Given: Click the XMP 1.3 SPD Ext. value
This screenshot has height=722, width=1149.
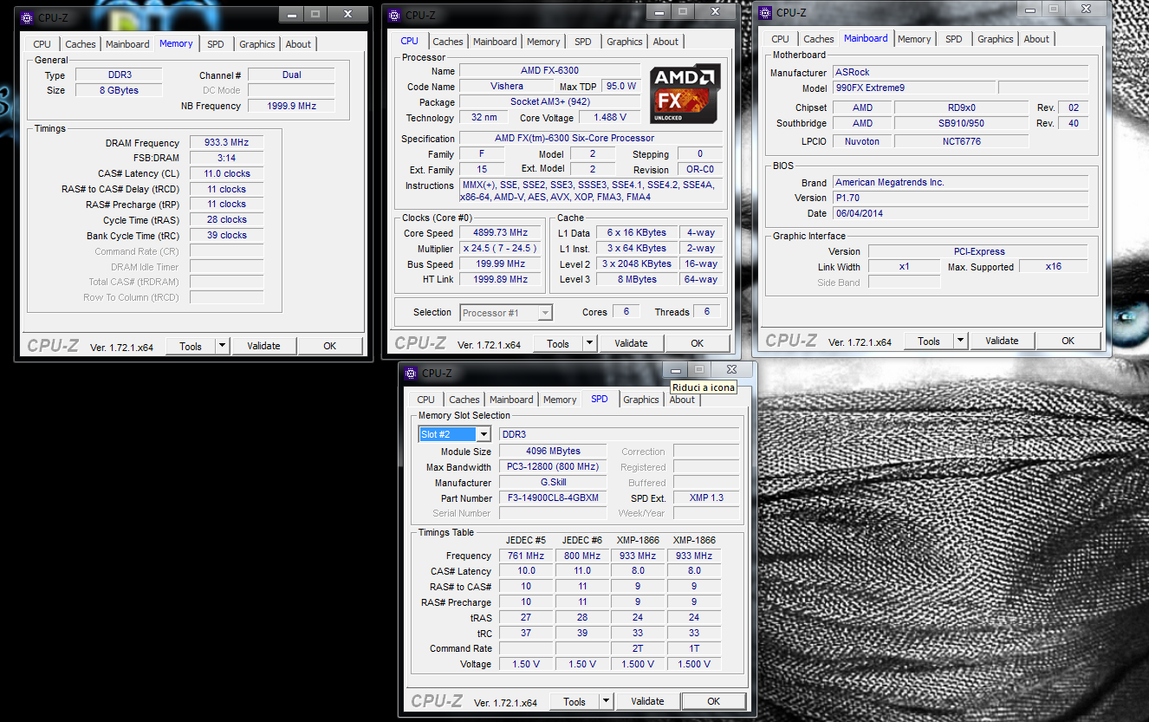Looking at the screenshot, I should (706, 498).
